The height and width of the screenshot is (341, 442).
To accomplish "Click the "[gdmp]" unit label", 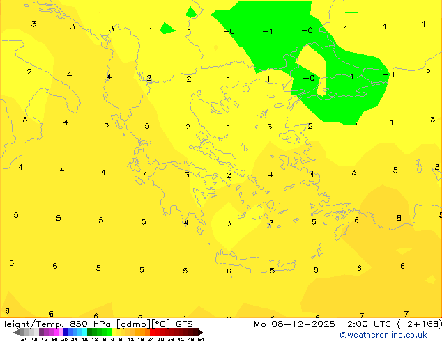I will pyautogui.click(x=134, y=324).
